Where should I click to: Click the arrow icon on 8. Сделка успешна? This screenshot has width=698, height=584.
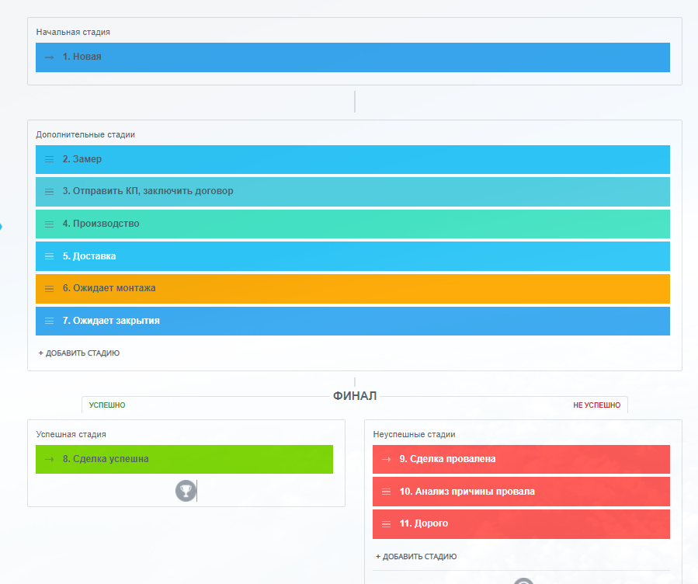coord(50,460)
